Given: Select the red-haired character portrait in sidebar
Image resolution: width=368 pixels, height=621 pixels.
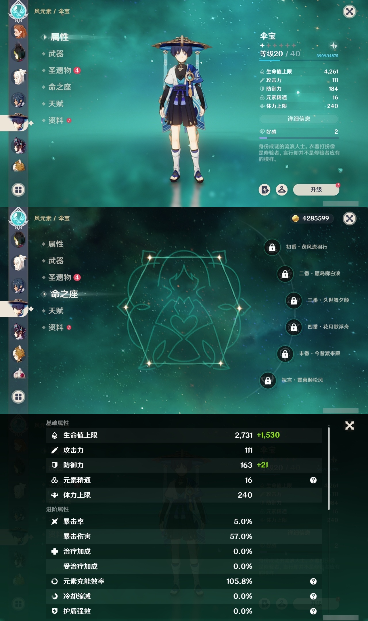Looking at the screenshot, I should [19, 31].
